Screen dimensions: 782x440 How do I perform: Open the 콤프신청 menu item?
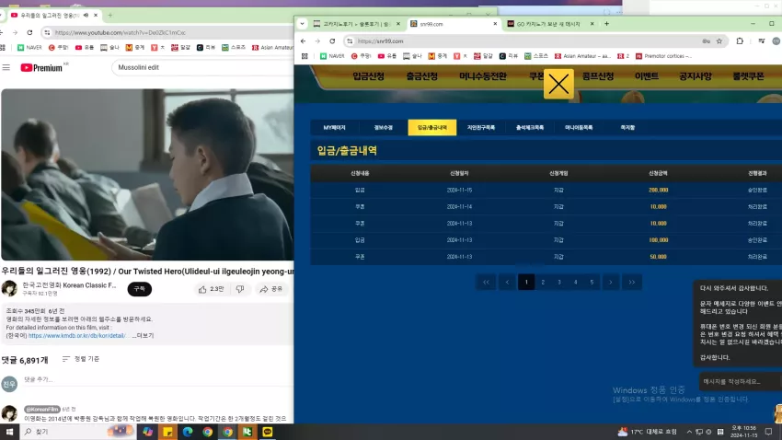pyautogui.click(x=598, y=76)
